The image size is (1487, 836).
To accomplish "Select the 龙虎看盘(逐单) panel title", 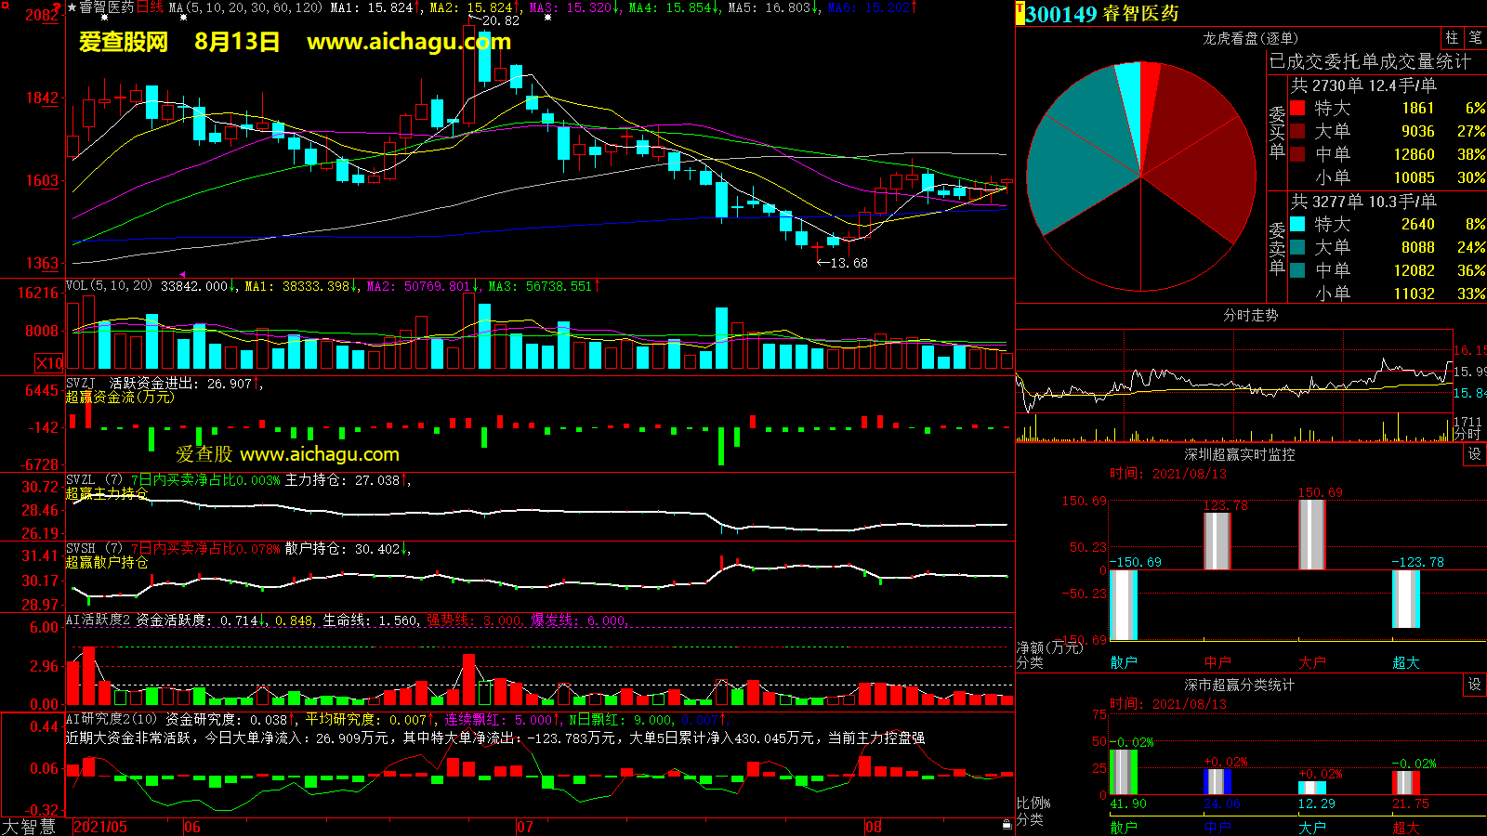I will tap(1250, 38).
